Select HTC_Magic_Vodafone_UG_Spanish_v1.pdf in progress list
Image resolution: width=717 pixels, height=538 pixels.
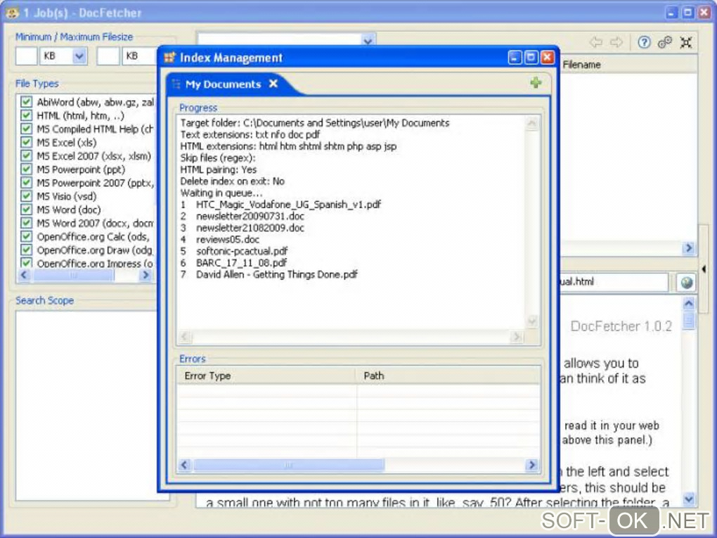(288, 205)
